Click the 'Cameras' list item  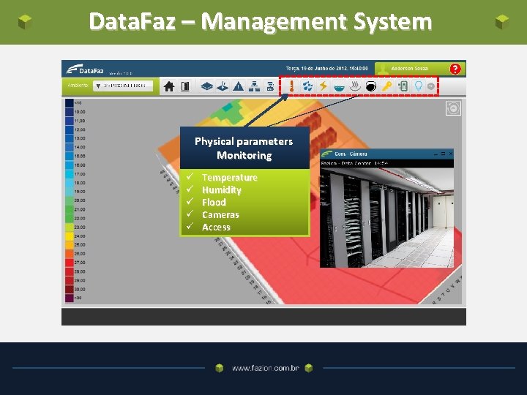click(220, 215)
